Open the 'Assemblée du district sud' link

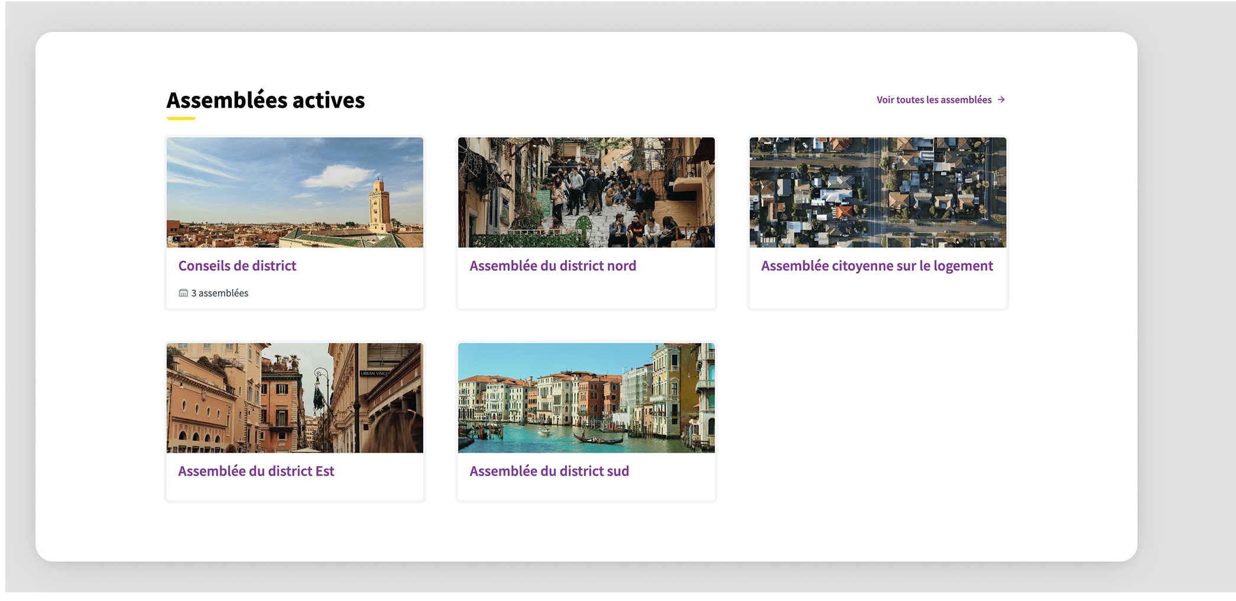coord(549,471)
